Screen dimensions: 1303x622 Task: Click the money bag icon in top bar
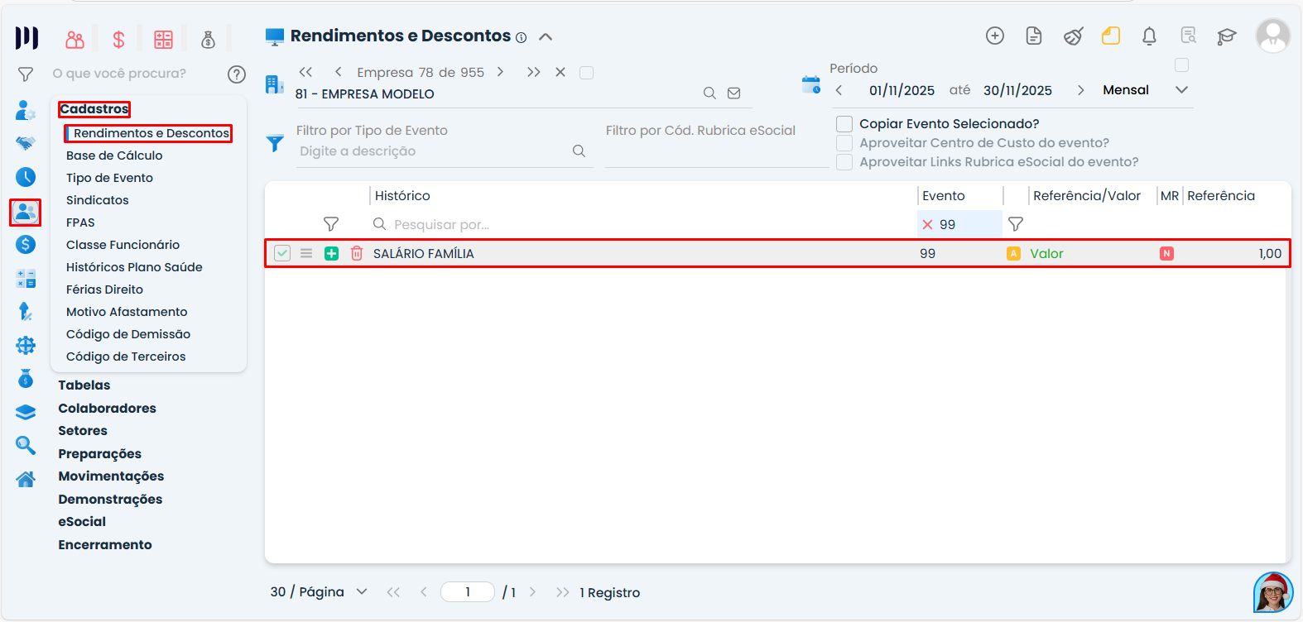coord(208,39)
